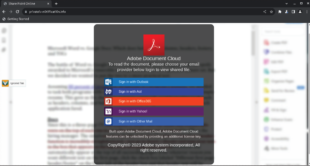Sign in with Outlook
This screenshot has height=166, width=310.
click(x=154, y=82)
